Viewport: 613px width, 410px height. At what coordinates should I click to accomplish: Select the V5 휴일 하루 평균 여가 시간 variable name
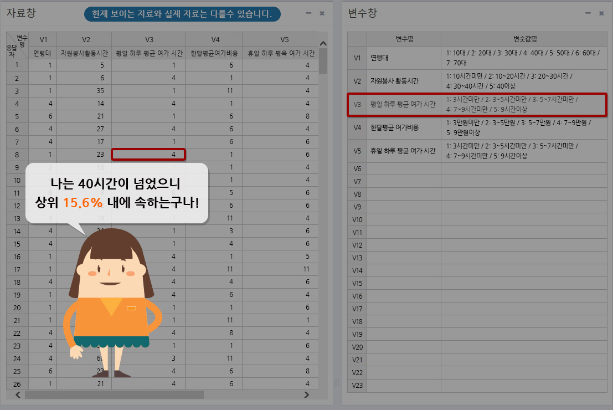click(x=404, y=151)
